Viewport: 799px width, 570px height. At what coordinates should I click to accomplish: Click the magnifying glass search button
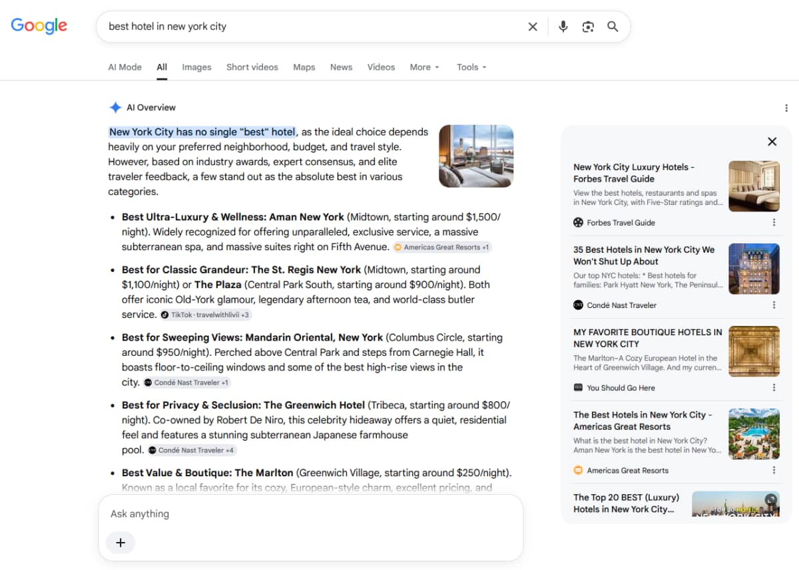pos(613,27)
